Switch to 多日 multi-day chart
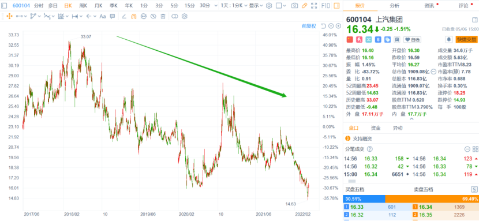 pyautogui.click(x=53, y=6)
